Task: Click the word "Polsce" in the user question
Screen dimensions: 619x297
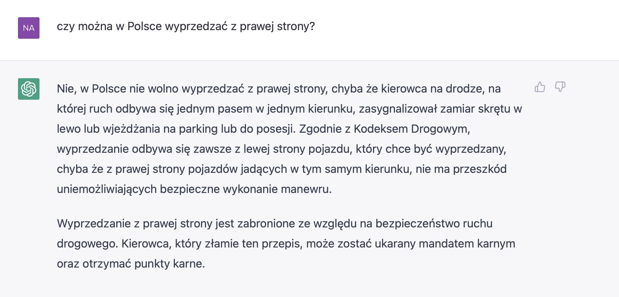Action: point(145,26)
